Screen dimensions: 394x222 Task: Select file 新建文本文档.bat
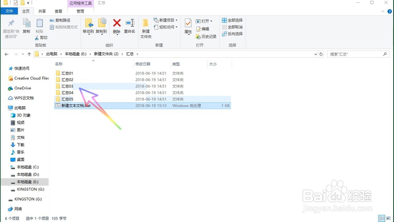click(142, 106)
